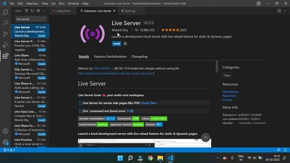Image resolution: width=290 pixels, height=163 pixels.
Task: Click the Ritwick Dey publisher name
Action: (120, 30)
